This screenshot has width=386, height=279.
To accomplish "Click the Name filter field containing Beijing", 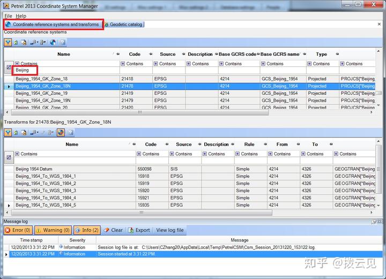I will click(66, 70).
